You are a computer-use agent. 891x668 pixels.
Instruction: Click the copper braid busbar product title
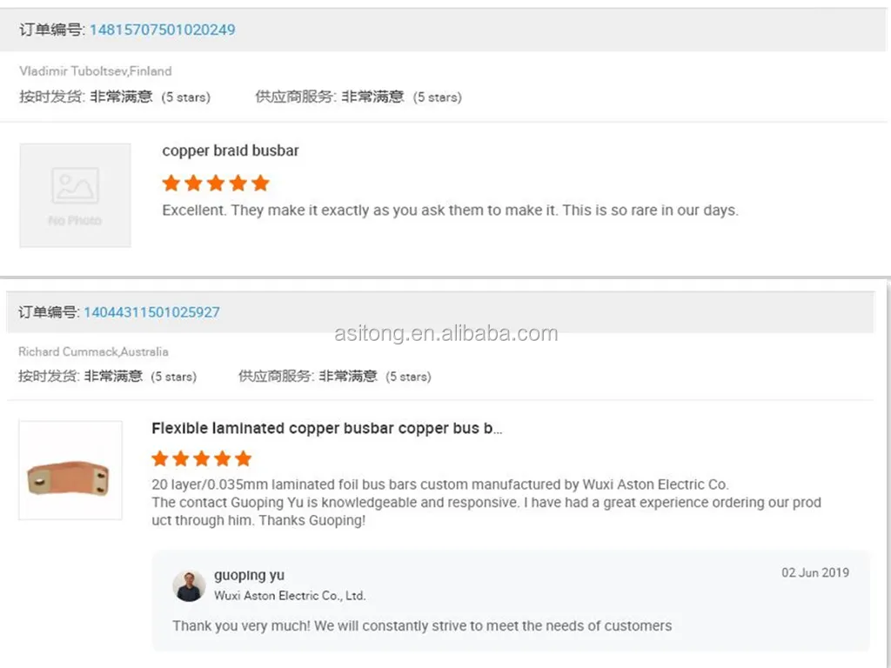click(x=230, y=150)
